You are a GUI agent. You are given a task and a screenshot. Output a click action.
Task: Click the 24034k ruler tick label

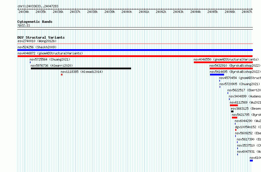click(x=24, y=12)
